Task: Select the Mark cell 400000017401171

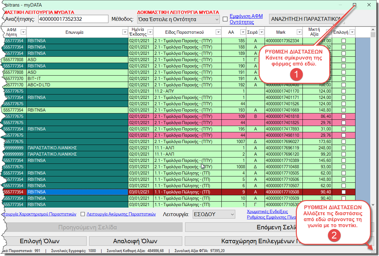Action: [x=283, y=97]
